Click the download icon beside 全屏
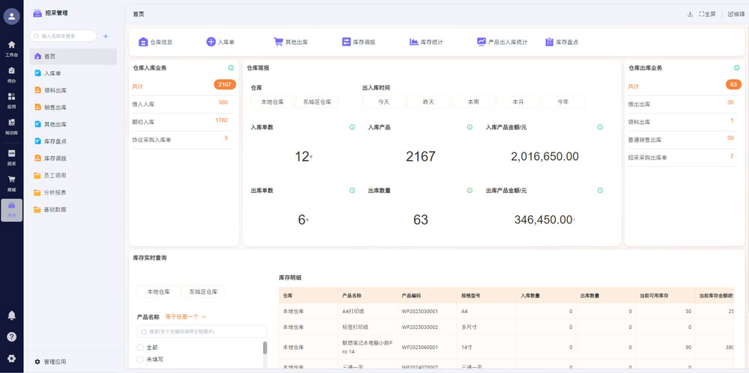Screen dimensions: 749x373 pyautogui.click(x=690, y=14)
